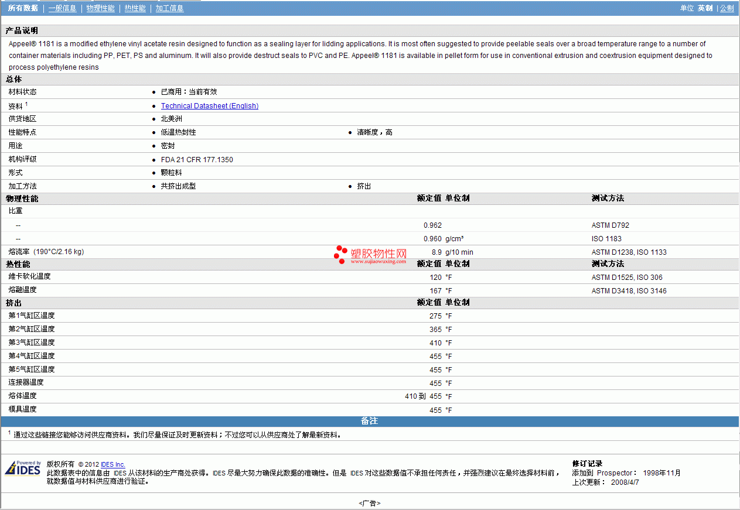Go to the 加工信息 tab
Image resolution: width=740 pixels, height=510 pixels.
tap(169, 8)
